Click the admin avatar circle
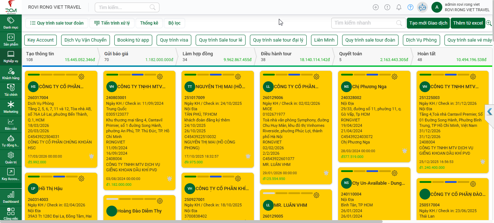This screenshot has width=494, height=223. pyautogui.click(x=437, y=7)
